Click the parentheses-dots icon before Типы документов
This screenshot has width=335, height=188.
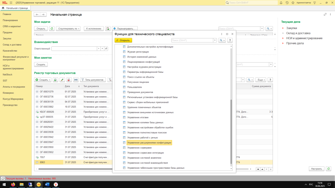tap(76, 80)
